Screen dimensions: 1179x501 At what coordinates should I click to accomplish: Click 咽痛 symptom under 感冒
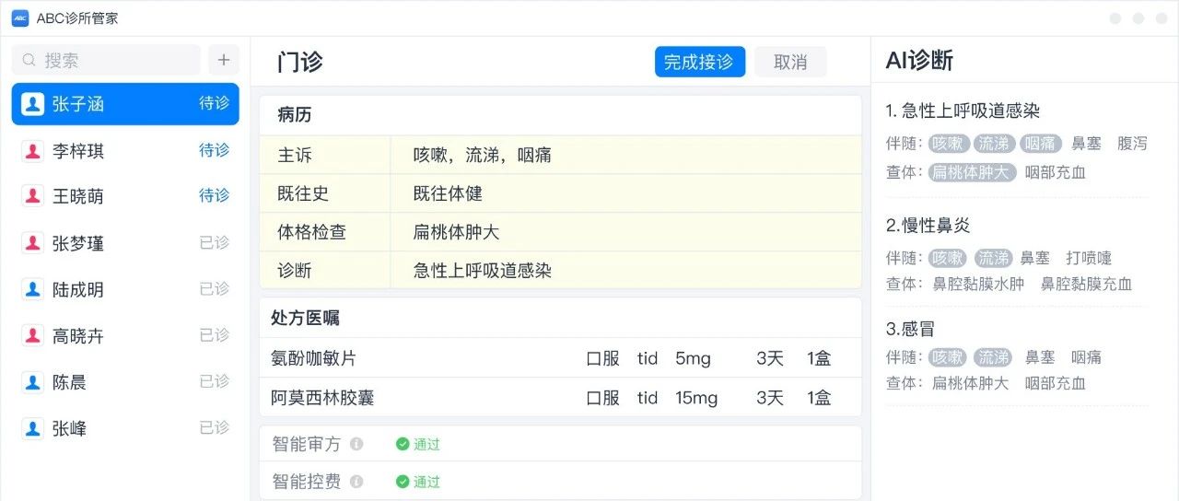1086,357
